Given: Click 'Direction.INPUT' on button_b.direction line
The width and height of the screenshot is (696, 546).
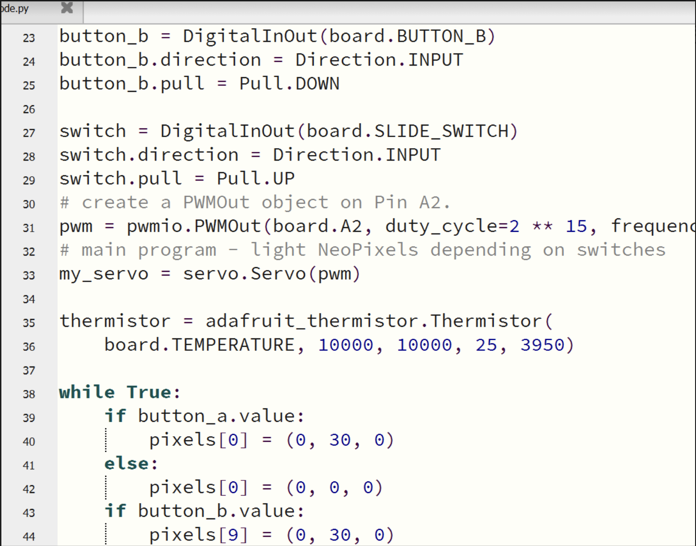Looking at the screenshot, I should 379,60.
